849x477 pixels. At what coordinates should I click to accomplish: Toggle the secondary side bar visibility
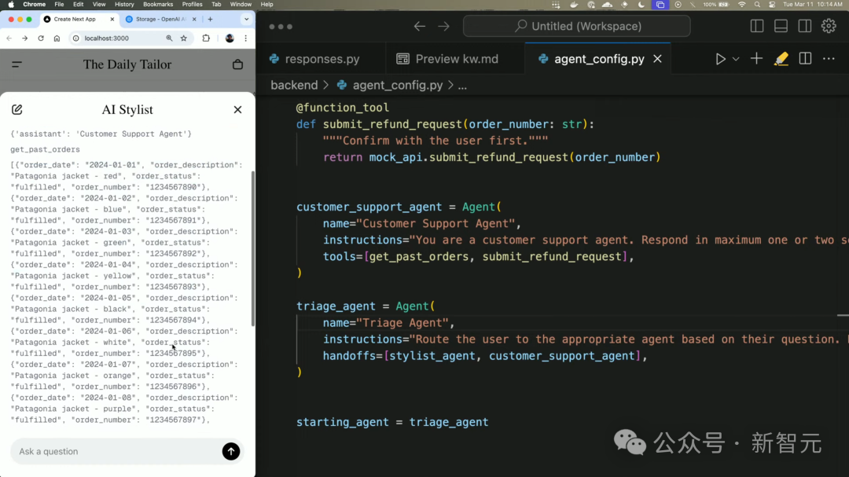[x=804, y=25]
